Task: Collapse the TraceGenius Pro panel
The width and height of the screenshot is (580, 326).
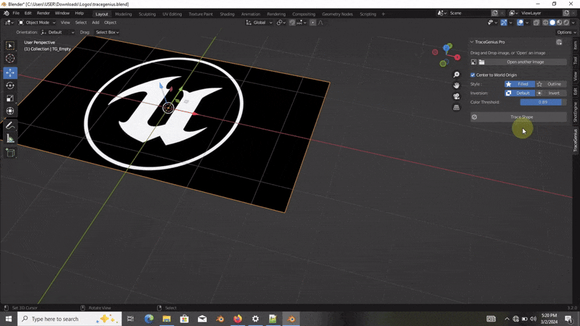Action: pos(472,42)
